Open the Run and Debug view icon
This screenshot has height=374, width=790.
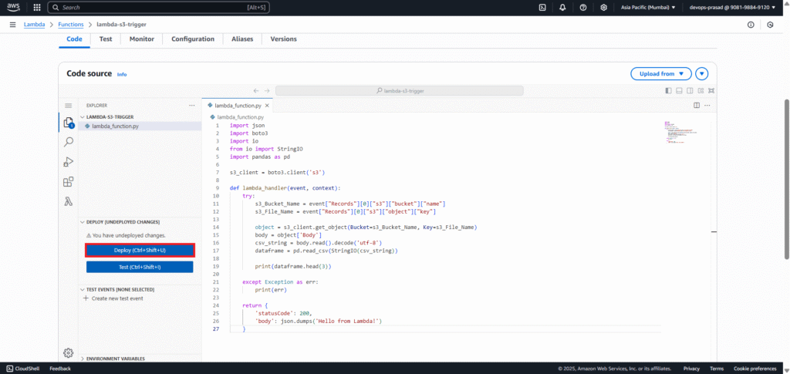(x=69, y=162)
